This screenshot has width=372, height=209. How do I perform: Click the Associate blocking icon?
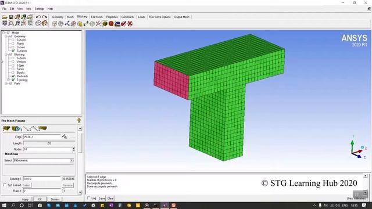[80, 24]
